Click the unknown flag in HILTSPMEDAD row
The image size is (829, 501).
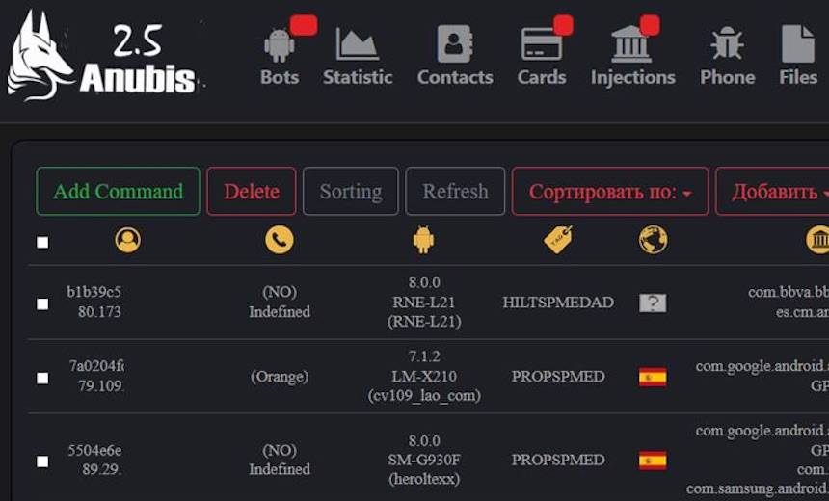[x=653, y=303]
